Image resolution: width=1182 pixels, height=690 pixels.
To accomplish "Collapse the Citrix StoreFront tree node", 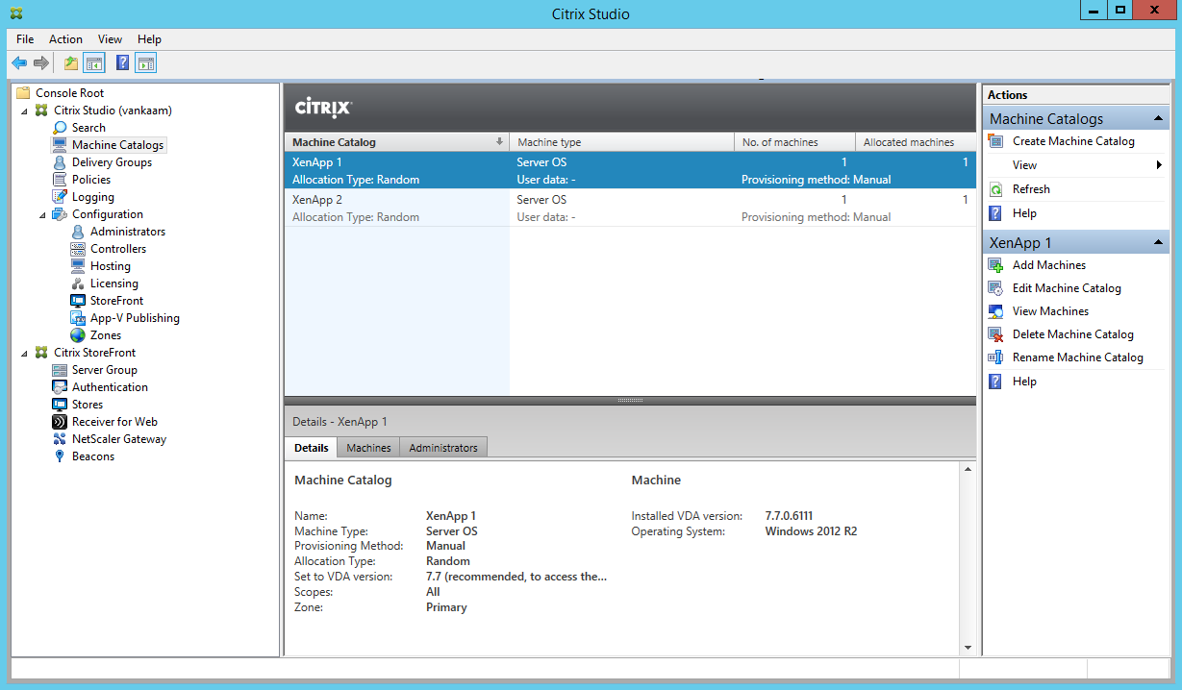I will (x=25, y=353).
